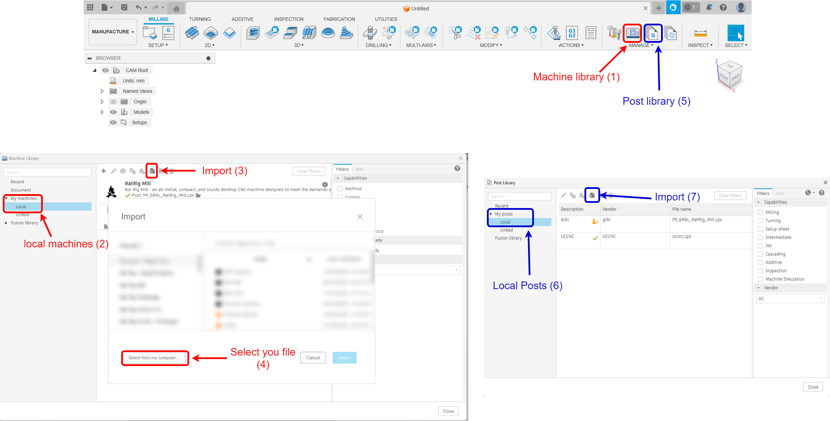Check Additive filter in Machine Library
This screenshot has width=830, height=421.
click(340, 189)
